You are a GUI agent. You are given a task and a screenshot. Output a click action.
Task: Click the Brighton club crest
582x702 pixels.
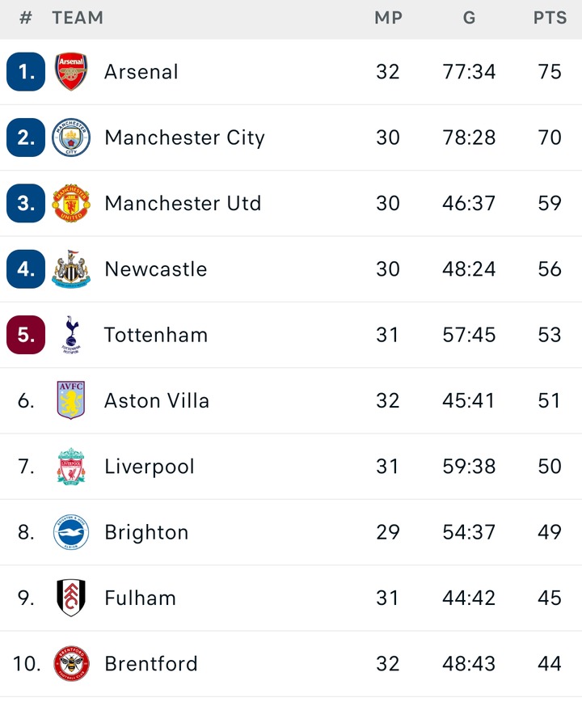point(71,532)
